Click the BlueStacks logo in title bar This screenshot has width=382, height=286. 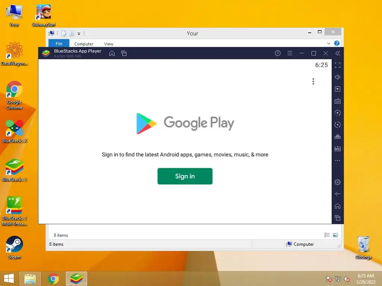point(46,53)
